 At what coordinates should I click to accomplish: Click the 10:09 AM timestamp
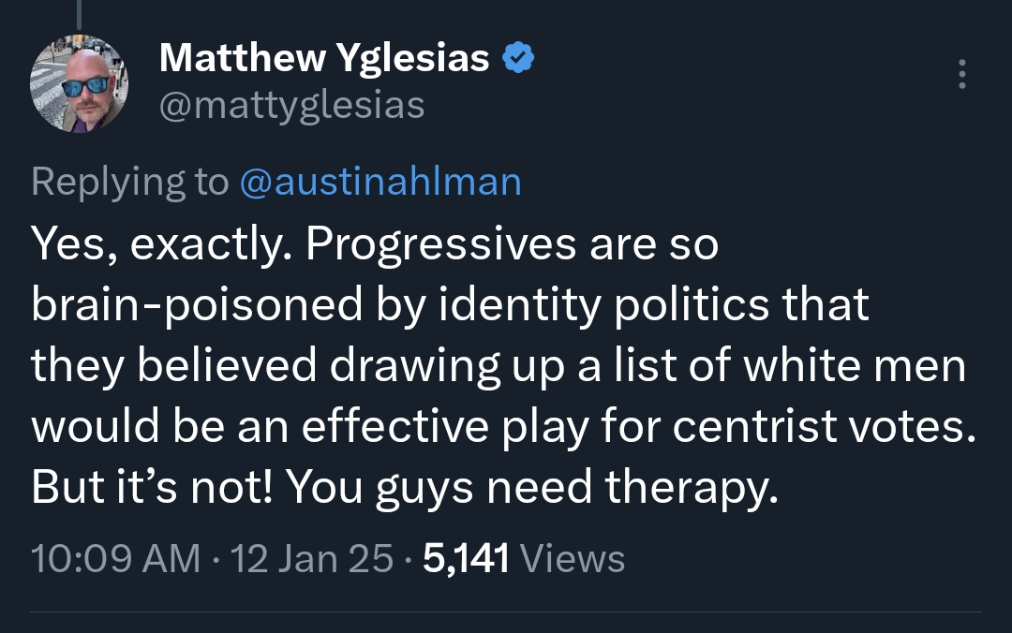point(115,558)
